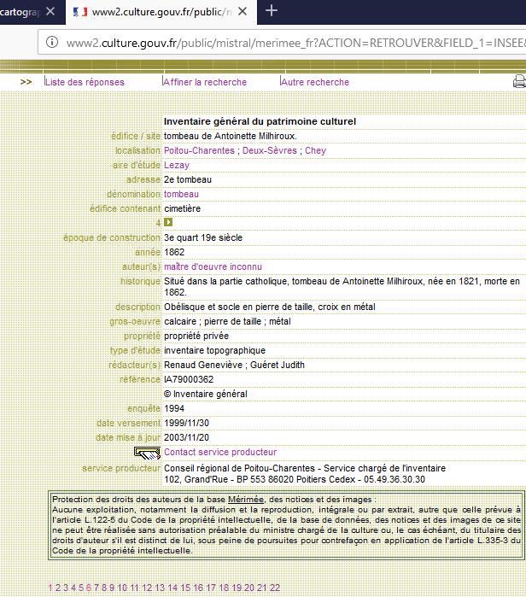Click 'Inventaire général du patrimoine culturel' heading
Viewport: 526px width, 597px height.
pos(260,121)
